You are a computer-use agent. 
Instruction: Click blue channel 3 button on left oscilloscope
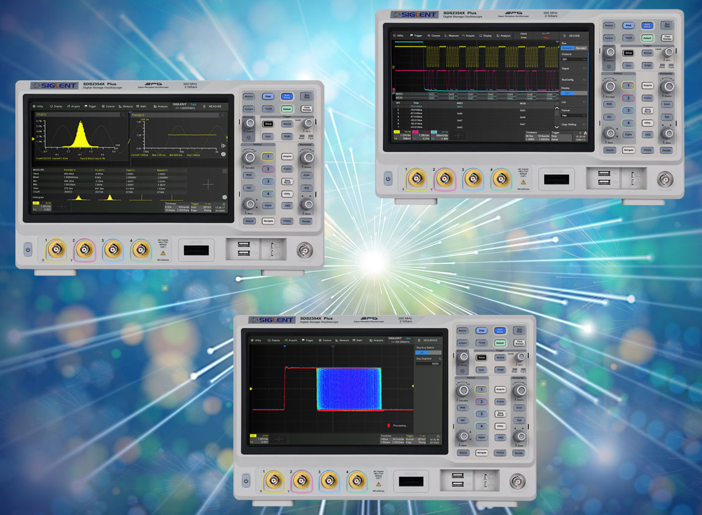coord(268,181)
